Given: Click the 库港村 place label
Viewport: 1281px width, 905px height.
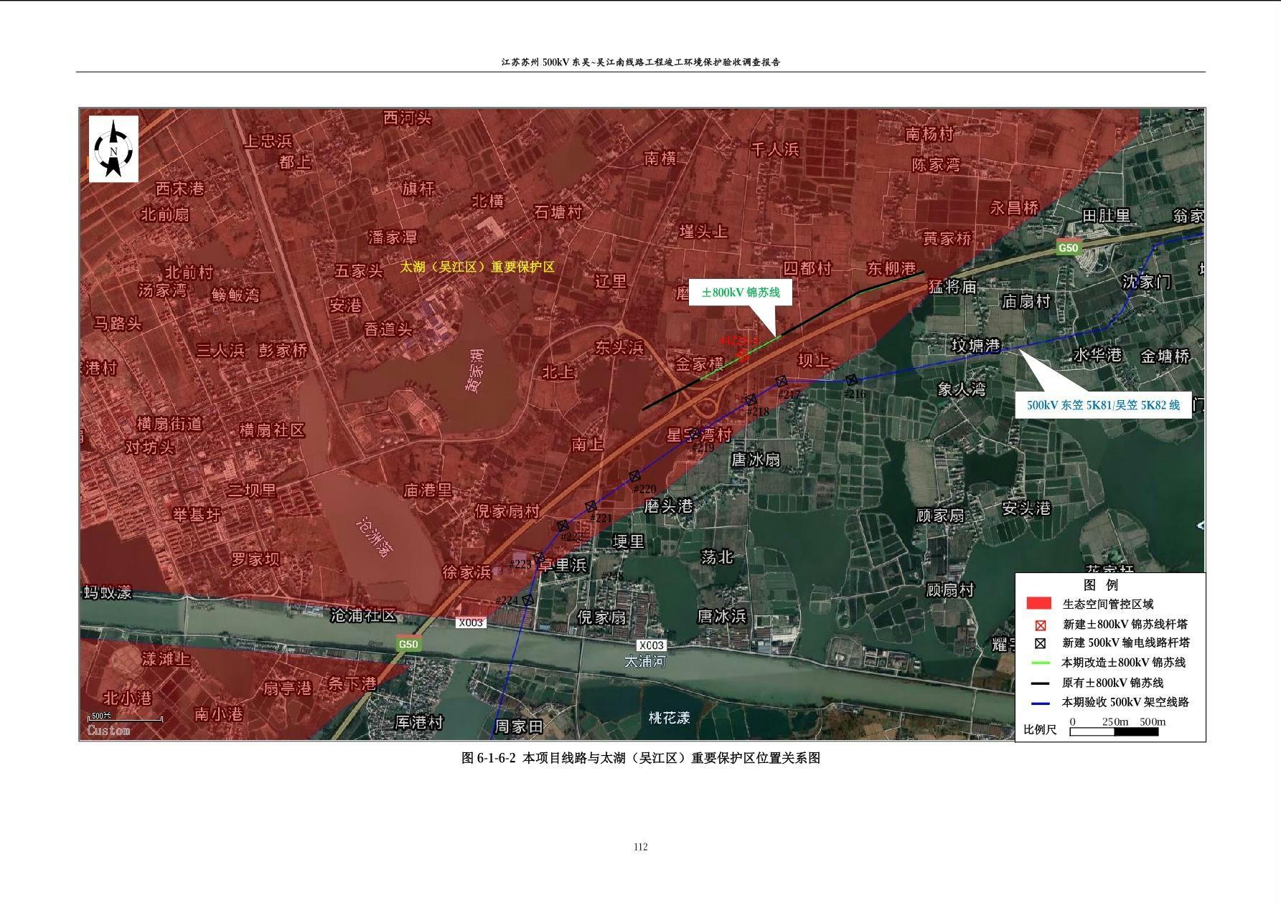Looking at the screenshot, I should [419, 722].
